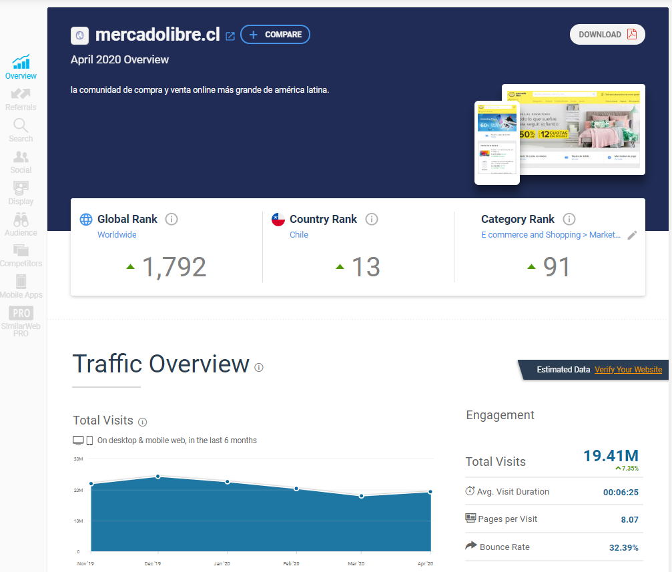Click the 19.41M total visits value
Viewport: 672px width, 572px height.
click(x=611, y=455)
